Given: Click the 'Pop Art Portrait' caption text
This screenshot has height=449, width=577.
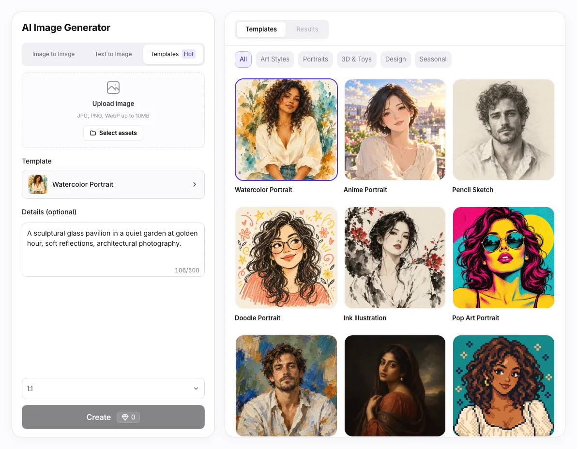Looking at the screenshot, I should [475, 318].
